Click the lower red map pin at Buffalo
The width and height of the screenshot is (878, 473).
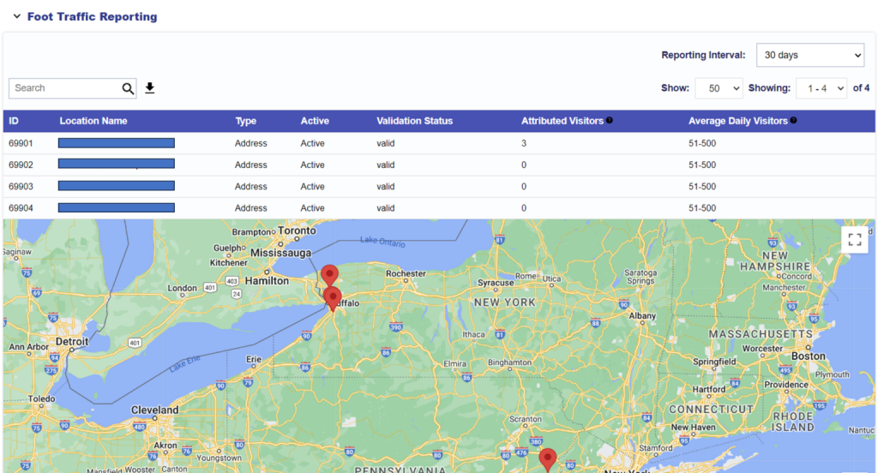(333, 298)
